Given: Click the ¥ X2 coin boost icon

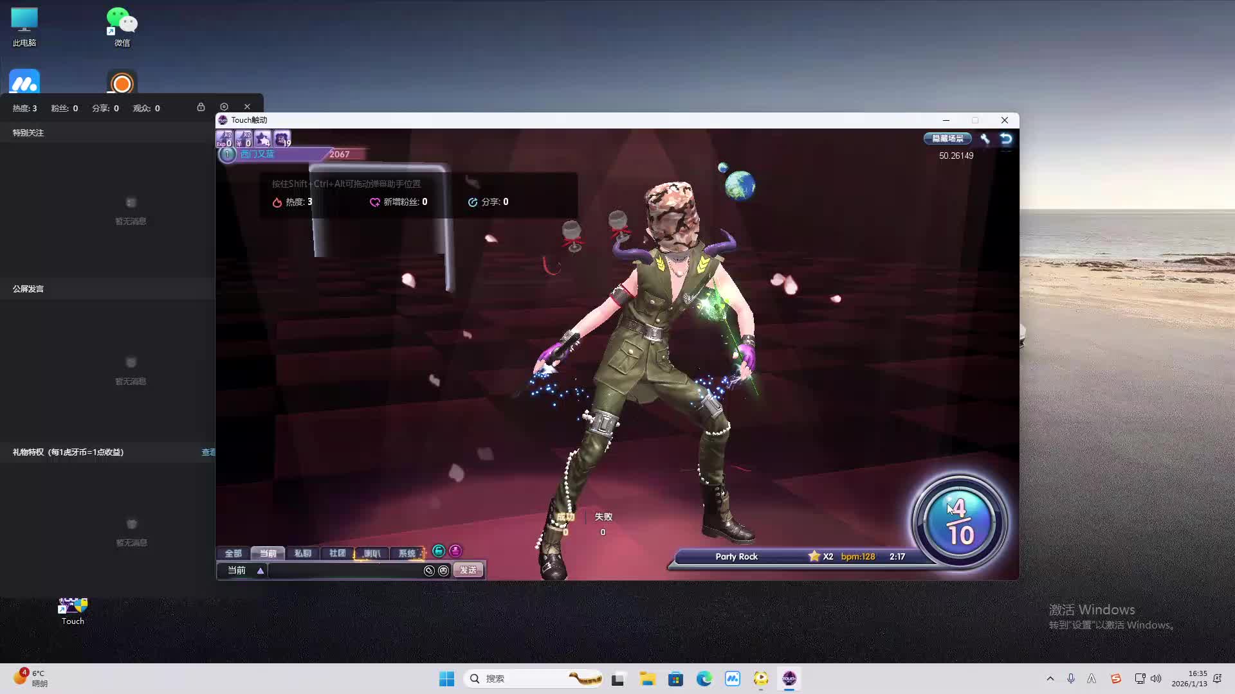Looking at the screenshot, I should coord(243,138).
